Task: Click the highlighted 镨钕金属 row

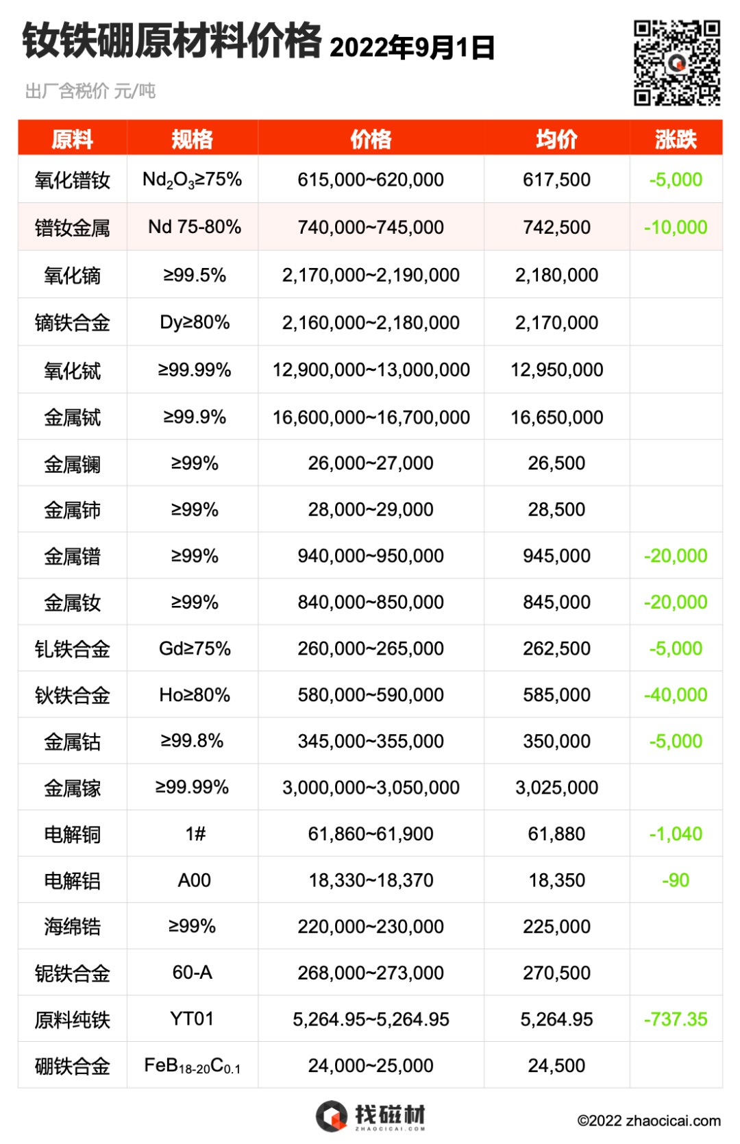Action: [x=370, y=227]
